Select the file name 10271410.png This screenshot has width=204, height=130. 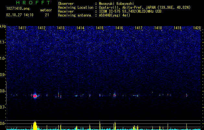pyautogui.click(x=18, y=8)
